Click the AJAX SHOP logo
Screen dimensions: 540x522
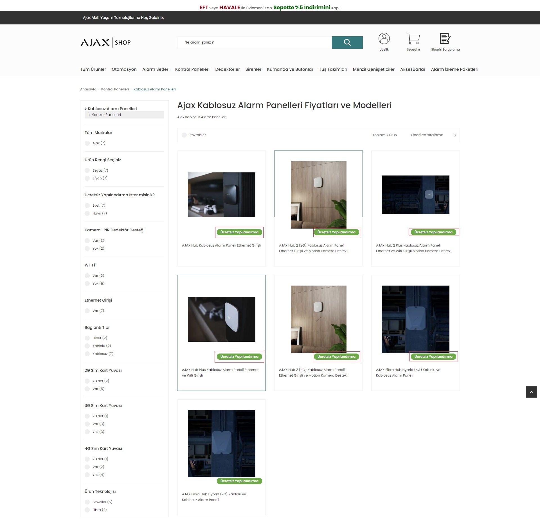point(105,42)
